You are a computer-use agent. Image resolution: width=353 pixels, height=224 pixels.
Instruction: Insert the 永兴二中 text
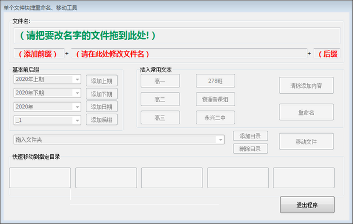pos(215,117)
